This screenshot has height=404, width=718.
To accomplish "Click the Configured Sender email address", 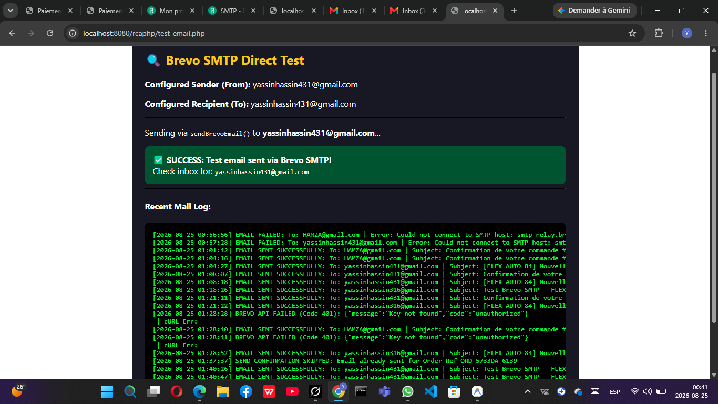I will [x=305, y=85].
